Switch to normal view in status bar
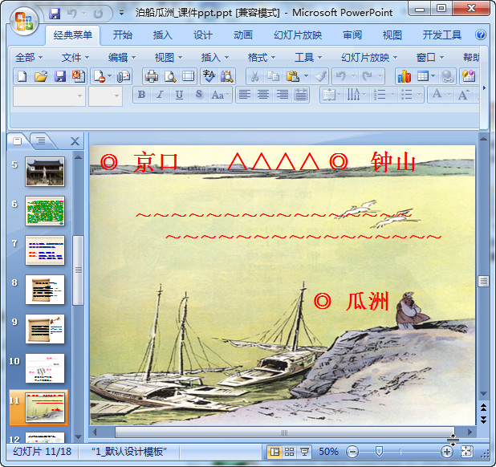Screen dimensions: 496x467 pos(274,452)
